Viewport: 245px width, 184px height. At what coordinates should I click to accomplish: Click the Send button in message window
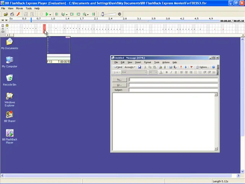(118, 67)
